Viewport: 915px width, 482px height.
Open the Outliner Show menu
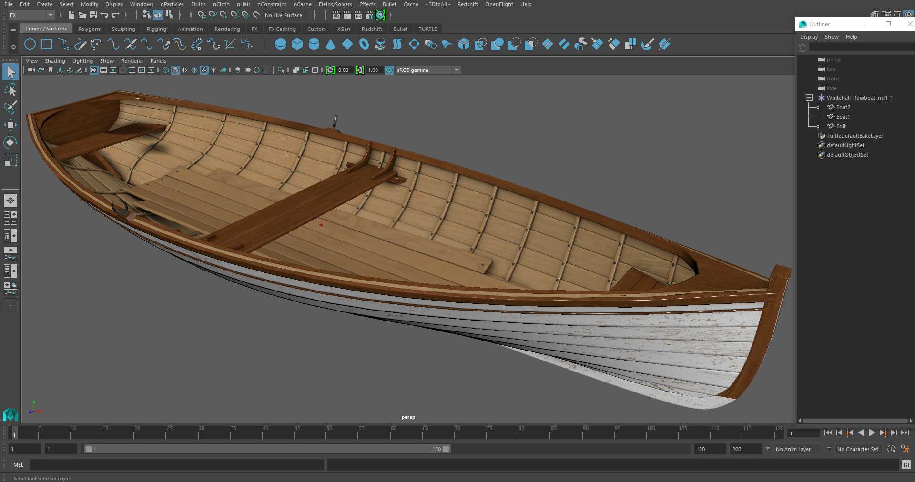(x=832, y=37)
